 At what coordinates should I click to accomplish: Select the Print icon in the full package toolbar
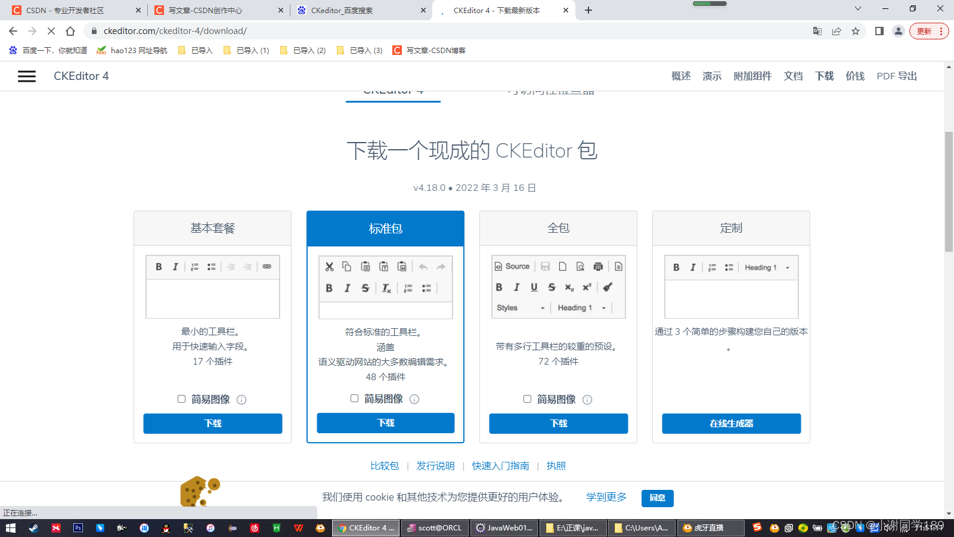pos(598,267)
